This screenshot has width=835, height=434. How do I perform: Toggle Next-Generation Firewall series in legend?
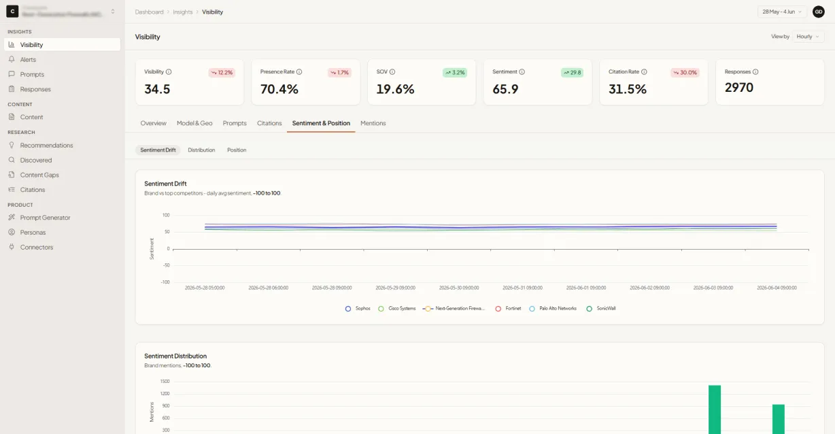click(454, 308)
